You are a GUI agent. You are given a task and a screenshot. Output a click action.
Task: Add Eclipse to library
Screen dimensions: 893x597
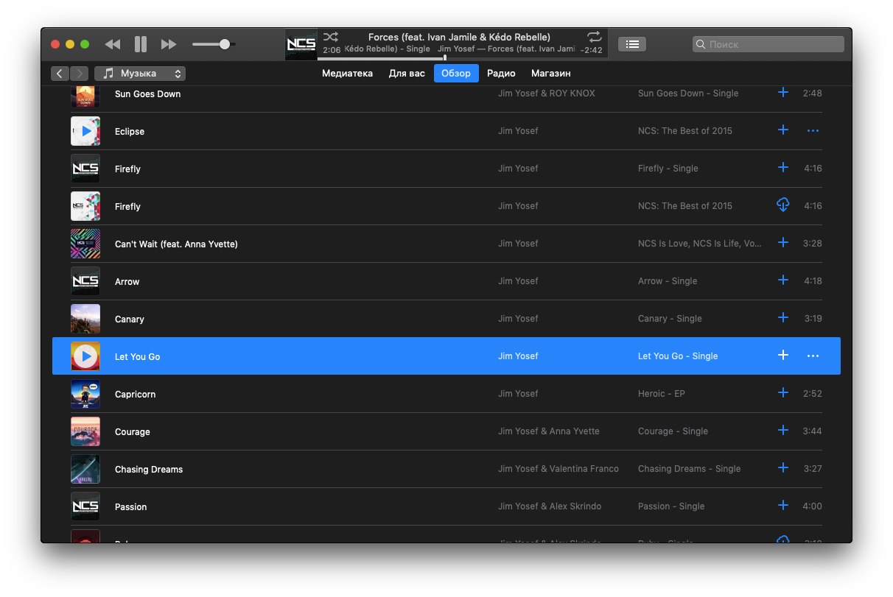[x=783, y=130]
